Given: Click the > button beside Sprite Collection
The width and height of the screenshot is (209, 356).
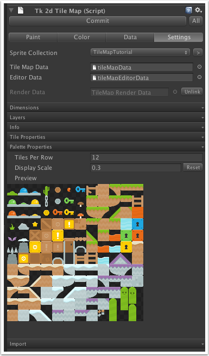Looking at the screenshot, I should tap(198, 53).
